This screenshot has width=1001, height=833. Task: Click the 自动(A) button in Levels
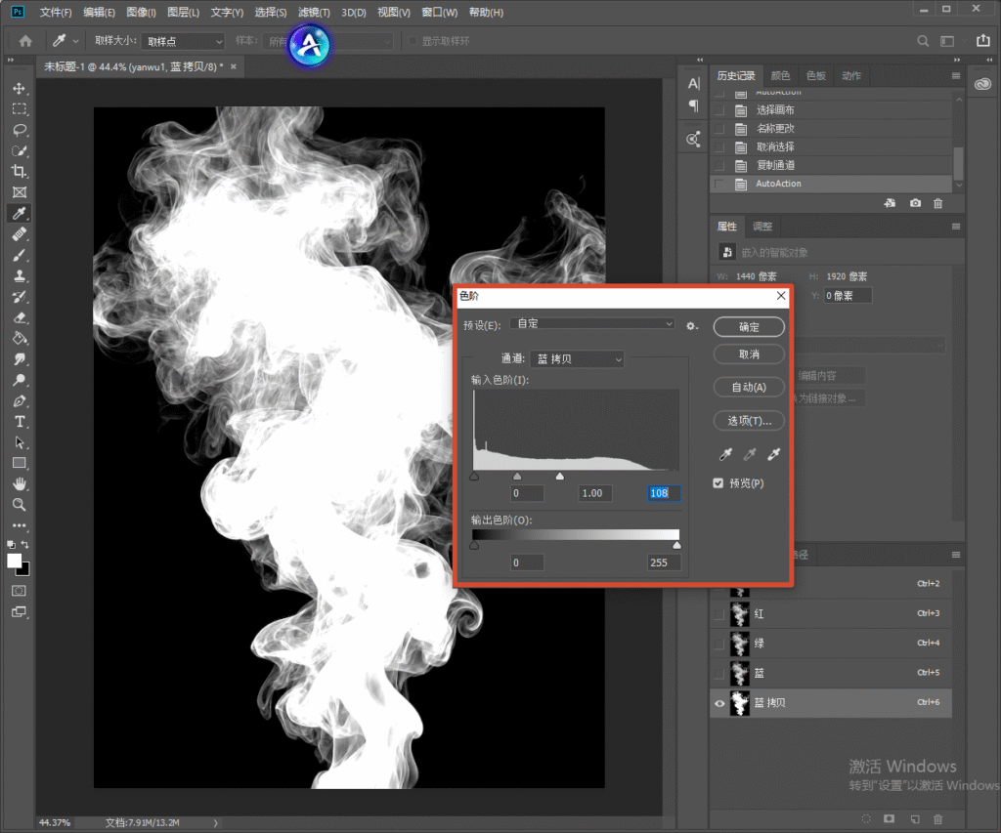(x=749, y=387)
